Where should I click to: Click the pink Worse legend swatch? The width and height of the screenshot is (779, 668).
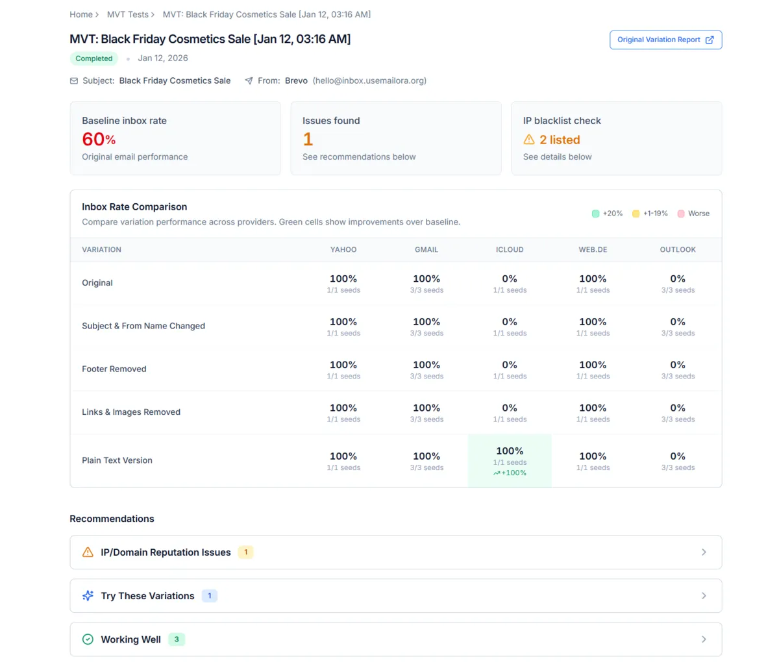coord(681,214)
